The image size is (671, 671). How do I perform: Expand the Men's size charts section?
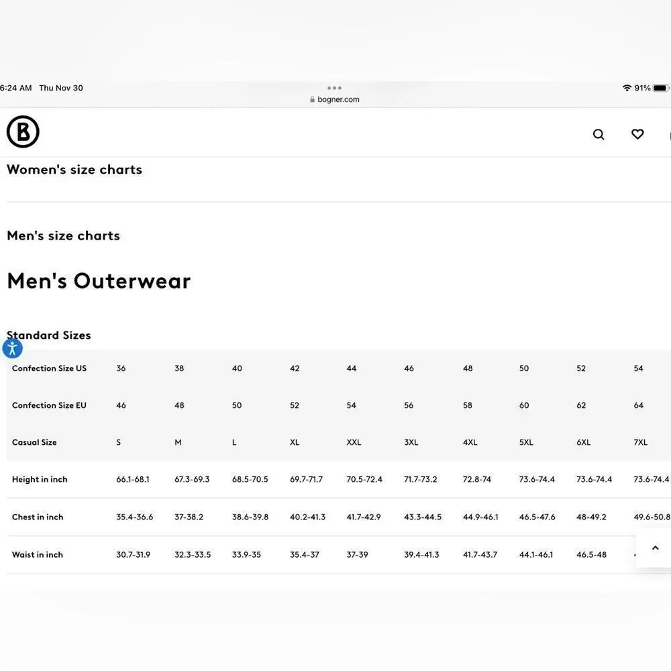click(x=63, y=236)
